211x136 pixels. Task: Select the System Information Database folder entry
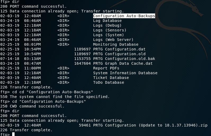click(125, 73)
